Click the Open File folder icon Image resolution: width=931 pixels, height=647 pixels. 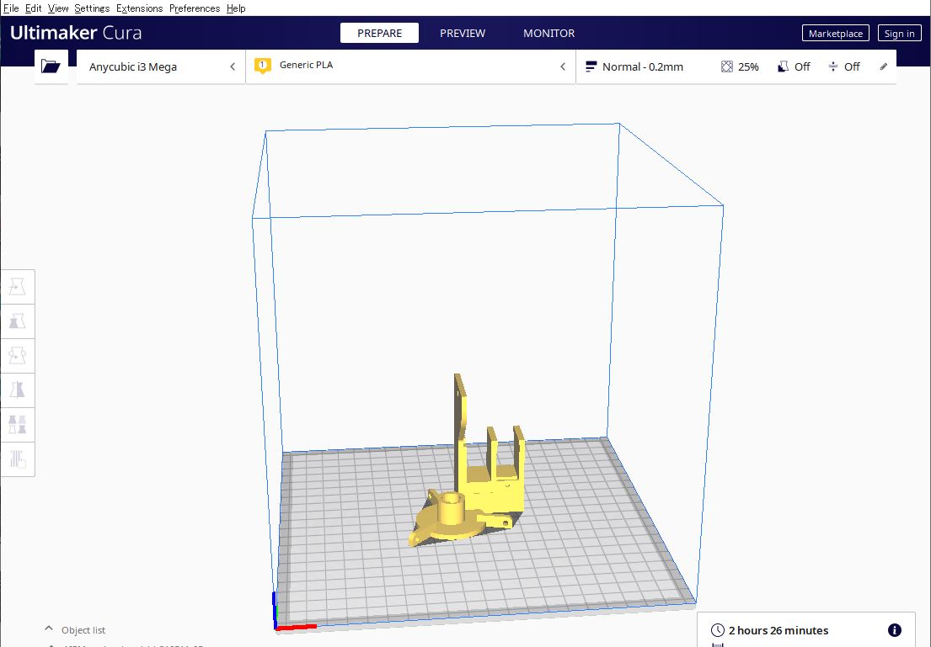tap(51, 66)
